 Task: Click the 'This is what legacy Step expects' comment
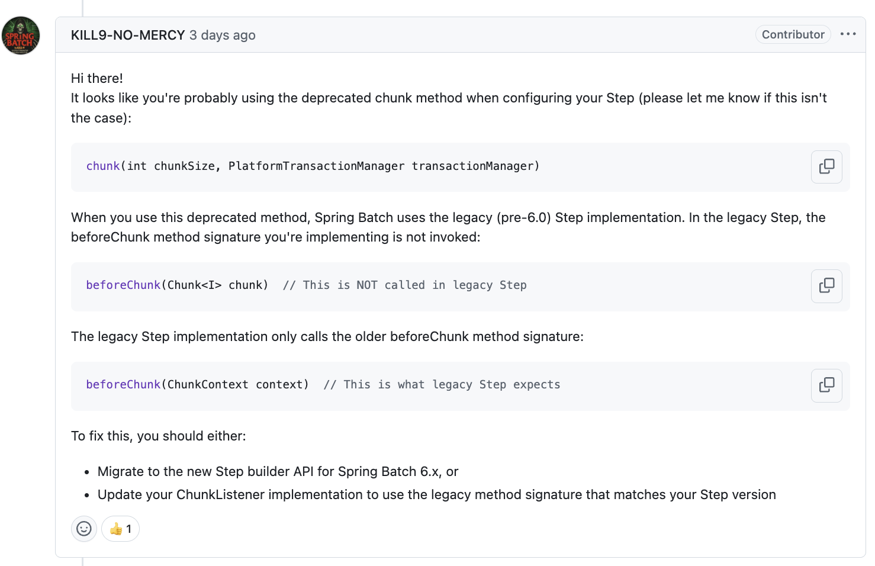[x=442, y=385]
